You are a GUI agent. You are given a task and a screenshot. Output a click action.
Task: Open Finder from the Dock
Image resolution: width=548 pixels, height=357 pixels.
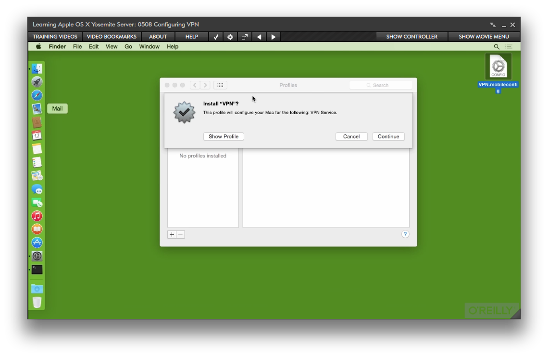click(37, 68)
